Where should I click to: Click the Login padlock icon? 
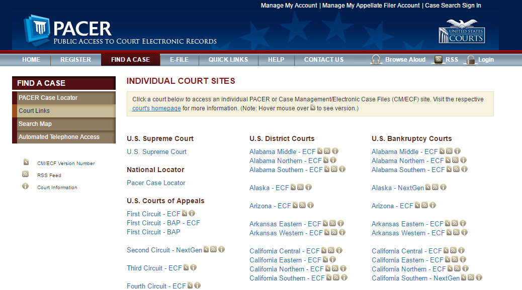coord(470,60)
